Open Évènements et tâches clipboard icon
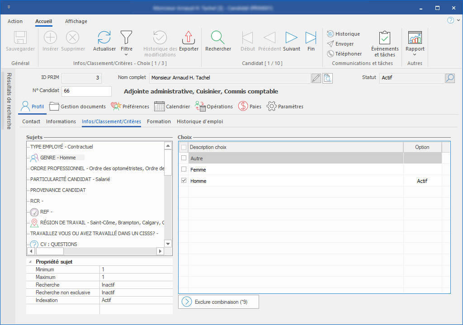Viewport: 463px width, 325px height. [x=385, y=38]
